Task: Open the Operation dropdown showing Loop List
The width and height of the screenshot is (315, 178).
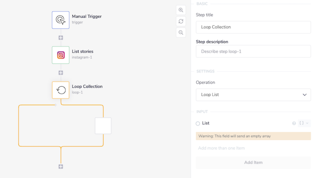Action: [253, 95]
